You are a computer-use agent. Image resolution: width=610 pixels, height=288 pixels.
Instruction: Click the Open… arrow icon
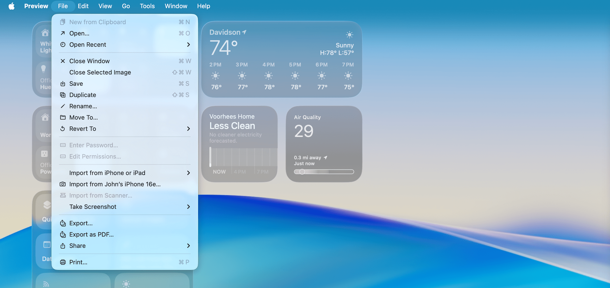63,33
